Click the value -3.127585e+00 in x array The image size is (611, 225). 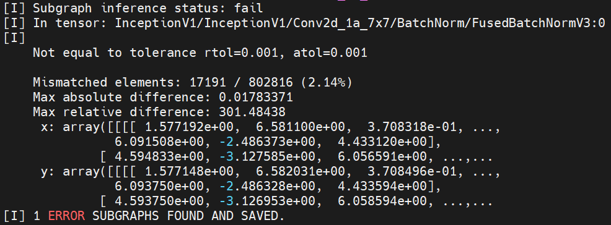pyautogui.click(x=267, y=158)
